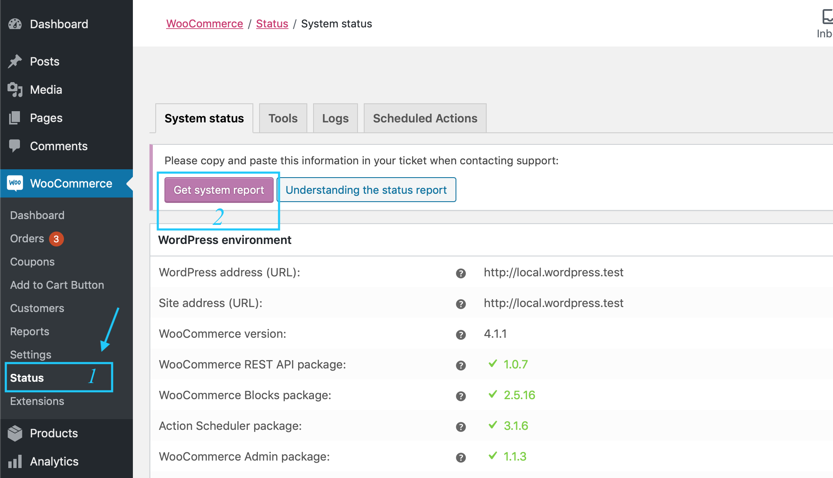The image size is (833, 478).
Task: Open the Status submenu item
Action: click(x=27, y=378)
